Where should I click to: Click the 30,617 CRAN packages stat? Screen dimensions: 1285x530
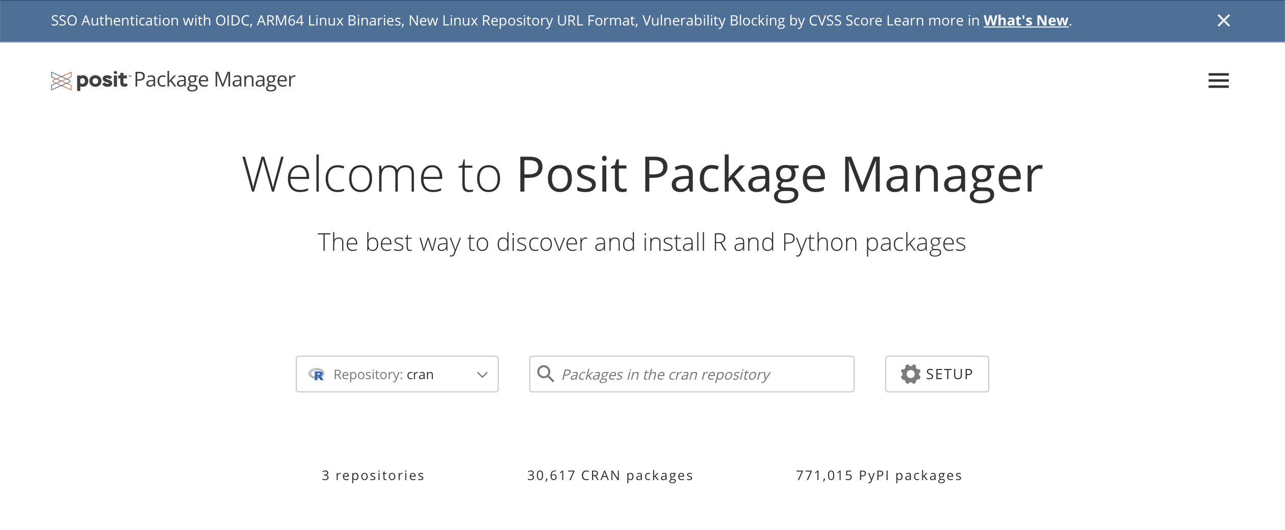[610, 475]
